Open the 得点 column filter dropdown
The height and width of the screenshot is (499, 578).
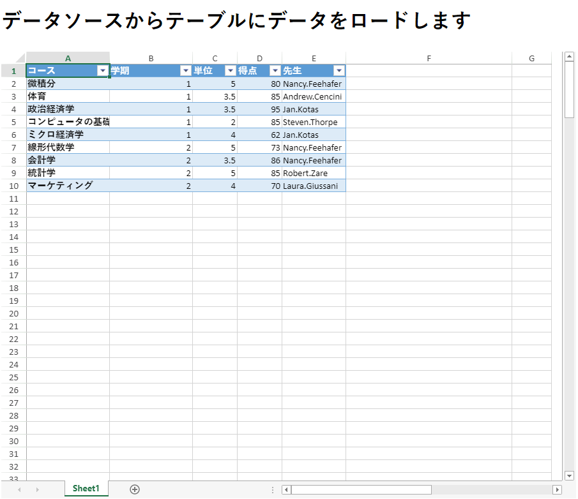[x=275, y=71]
